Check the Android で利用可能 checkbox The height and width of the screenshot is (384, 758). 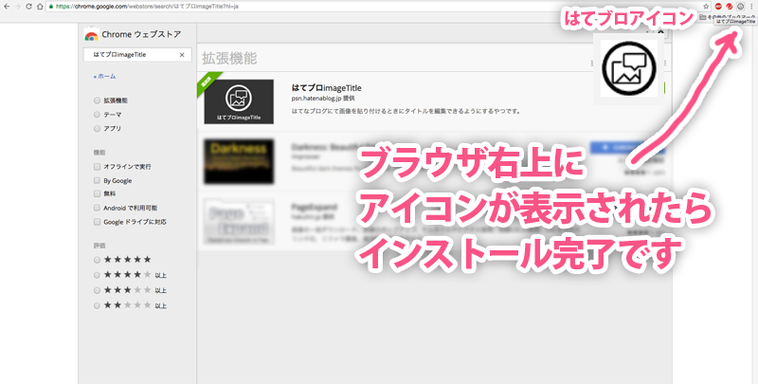[97, 208]
